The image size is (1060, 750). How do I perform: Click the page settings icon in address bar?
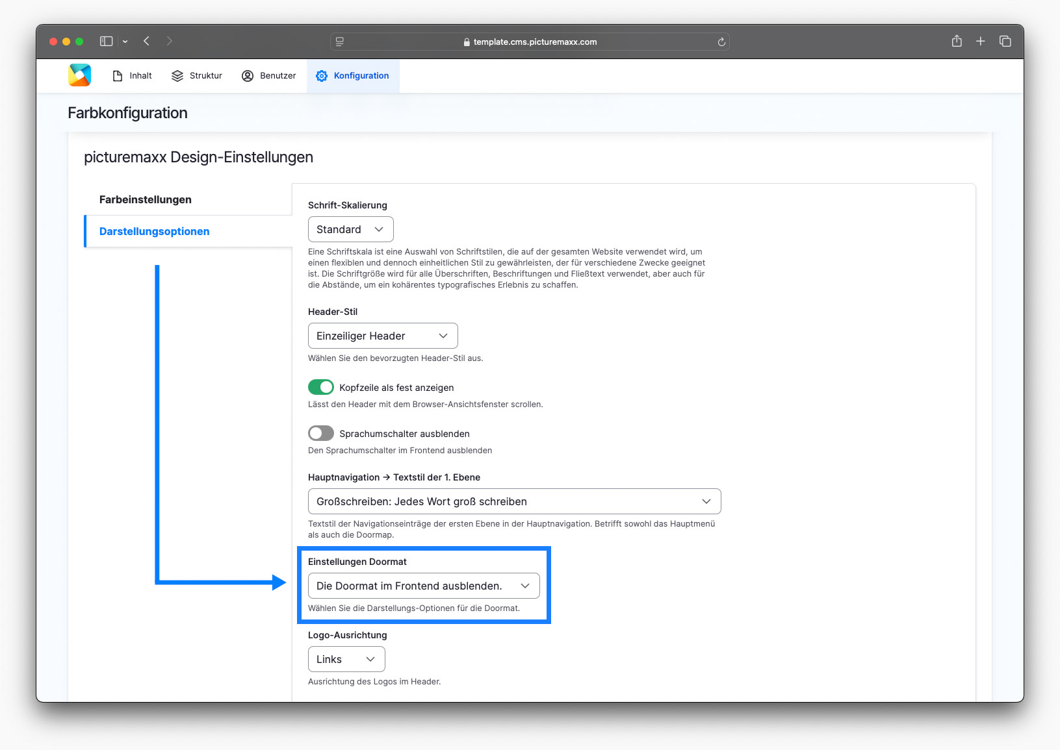pos(340,42)
